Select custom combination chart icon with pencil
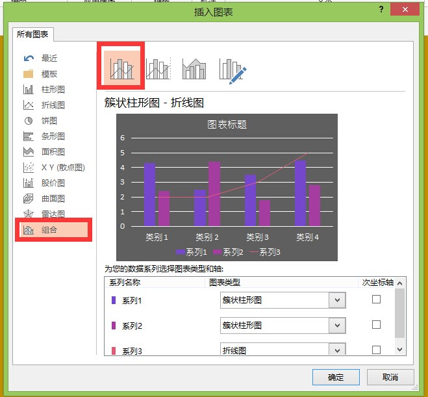 233,71
